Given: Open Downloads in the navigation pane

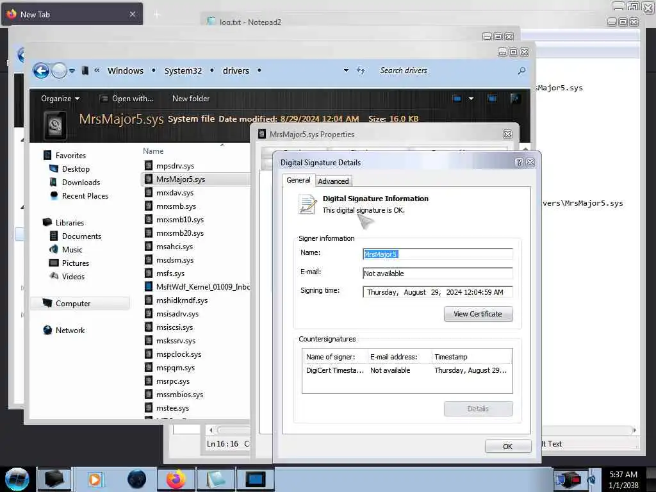Looking at the screenshot, I should 81,183.
